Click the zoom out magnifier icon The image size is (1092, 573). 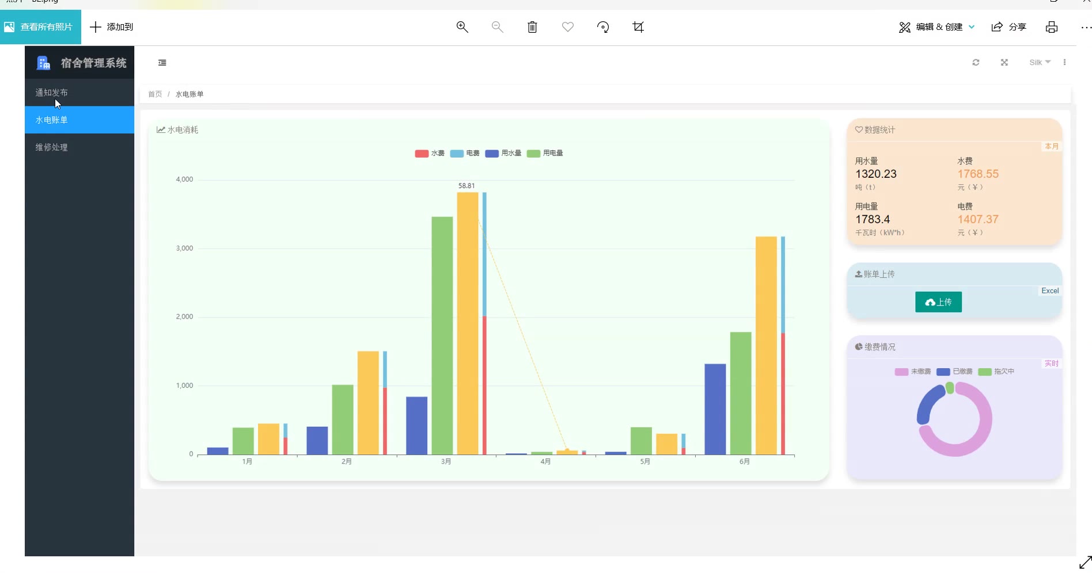(x=497, y=27)
